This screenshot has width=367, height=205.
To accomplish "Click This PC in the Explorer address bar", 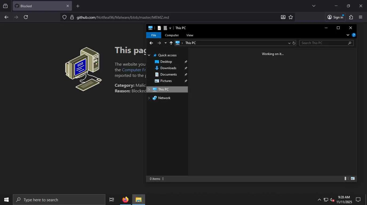I will (190, 43).
